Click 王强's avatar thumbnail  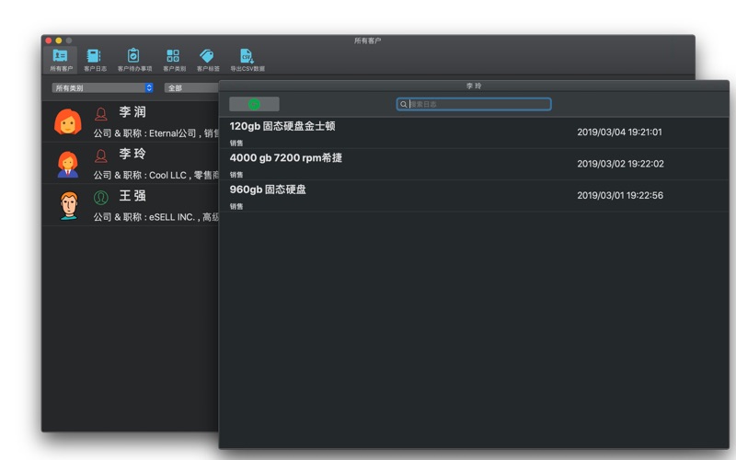coord(68,204)
